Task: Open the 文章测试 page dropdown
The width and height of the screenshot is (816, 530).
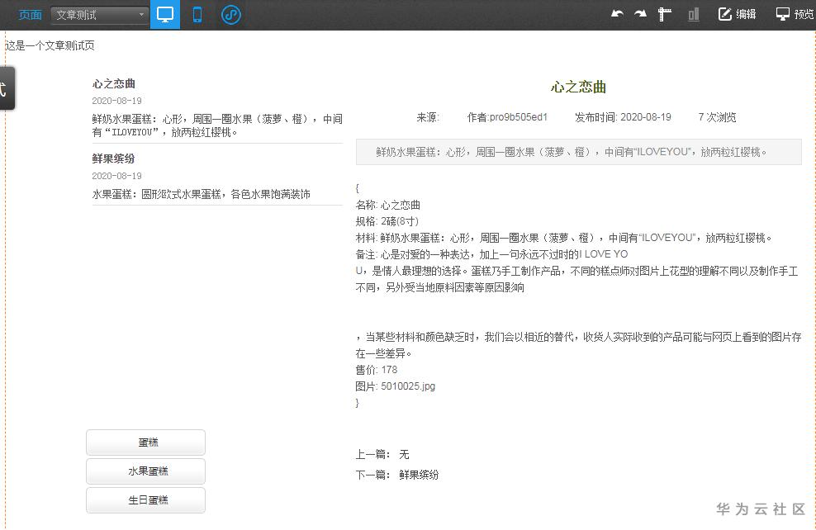Action: 99,15
